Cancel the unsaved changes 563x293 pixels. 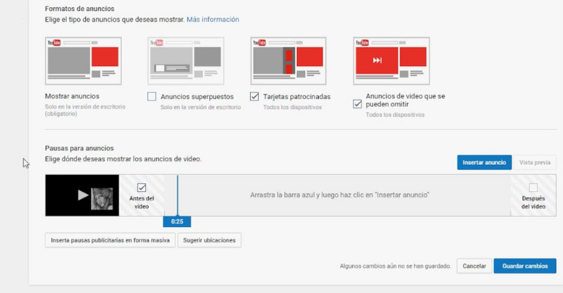tap(474, 266)
